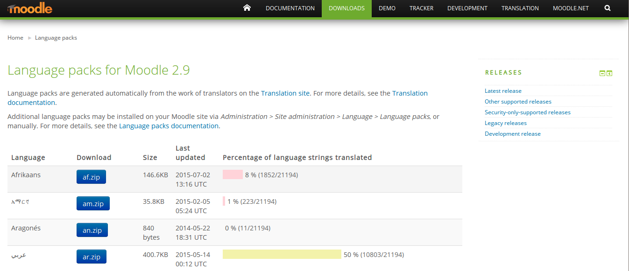The image size is (629, 271).
Task: Click the Afrikaans 8% progress bar
Action: click(233, 175)
